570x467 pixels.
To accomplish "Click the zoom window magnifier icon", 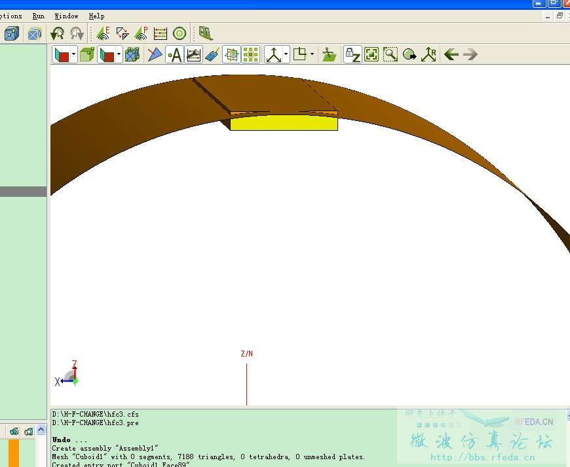I will tap(390, 55).
